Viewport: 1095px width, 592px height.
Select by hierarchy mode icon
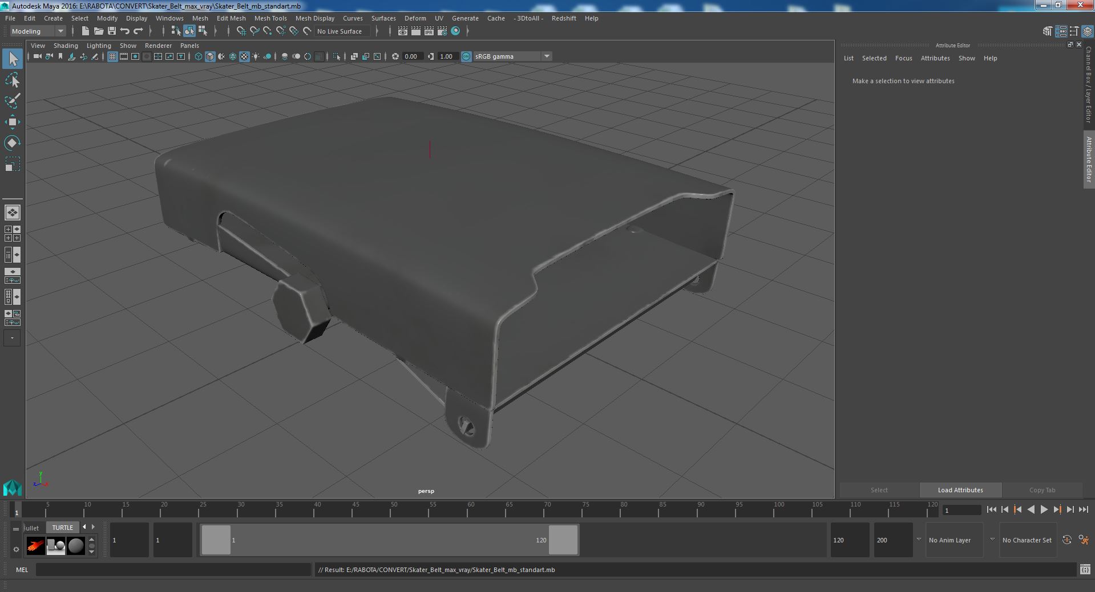click(x=176, y=31)
